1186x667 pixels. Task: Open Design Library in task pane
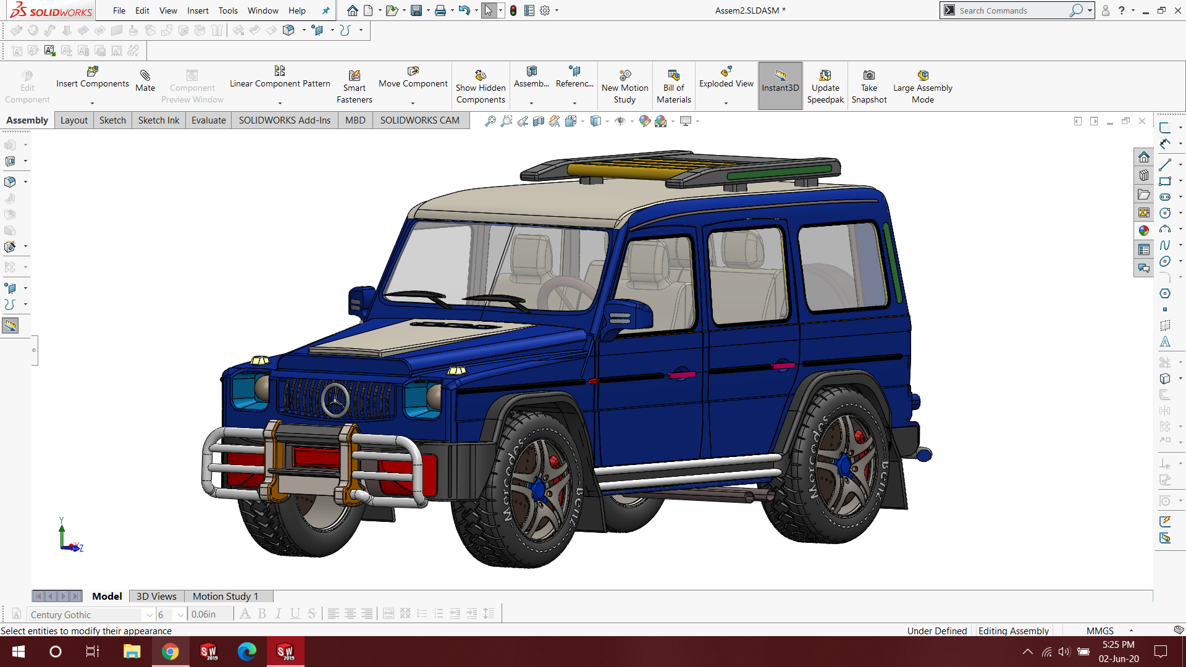coord(1144,175)
